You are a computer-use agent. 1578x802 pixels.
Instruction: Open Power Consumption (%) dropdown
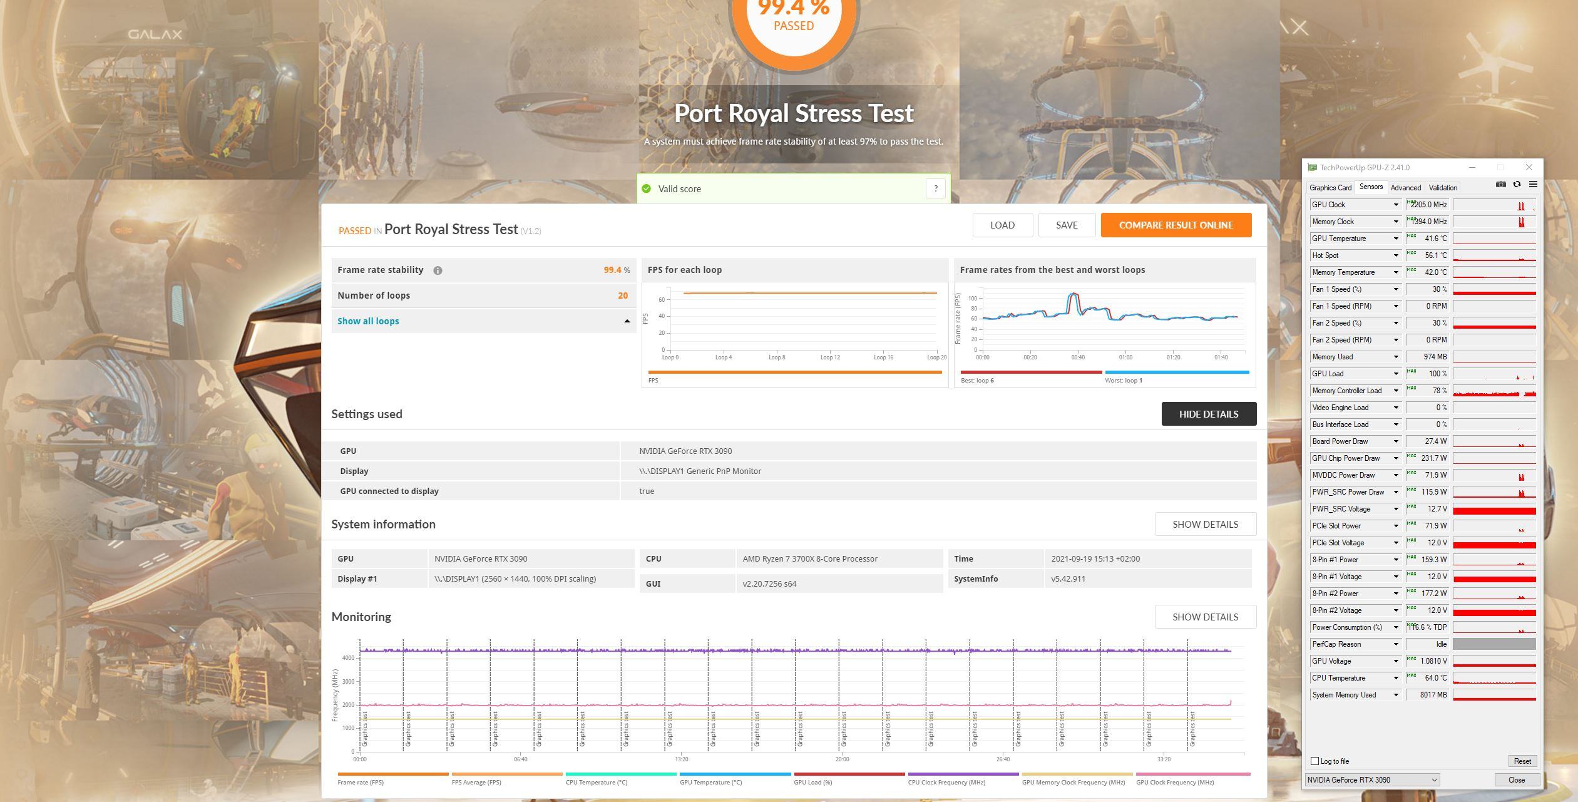click(1395, 627)
